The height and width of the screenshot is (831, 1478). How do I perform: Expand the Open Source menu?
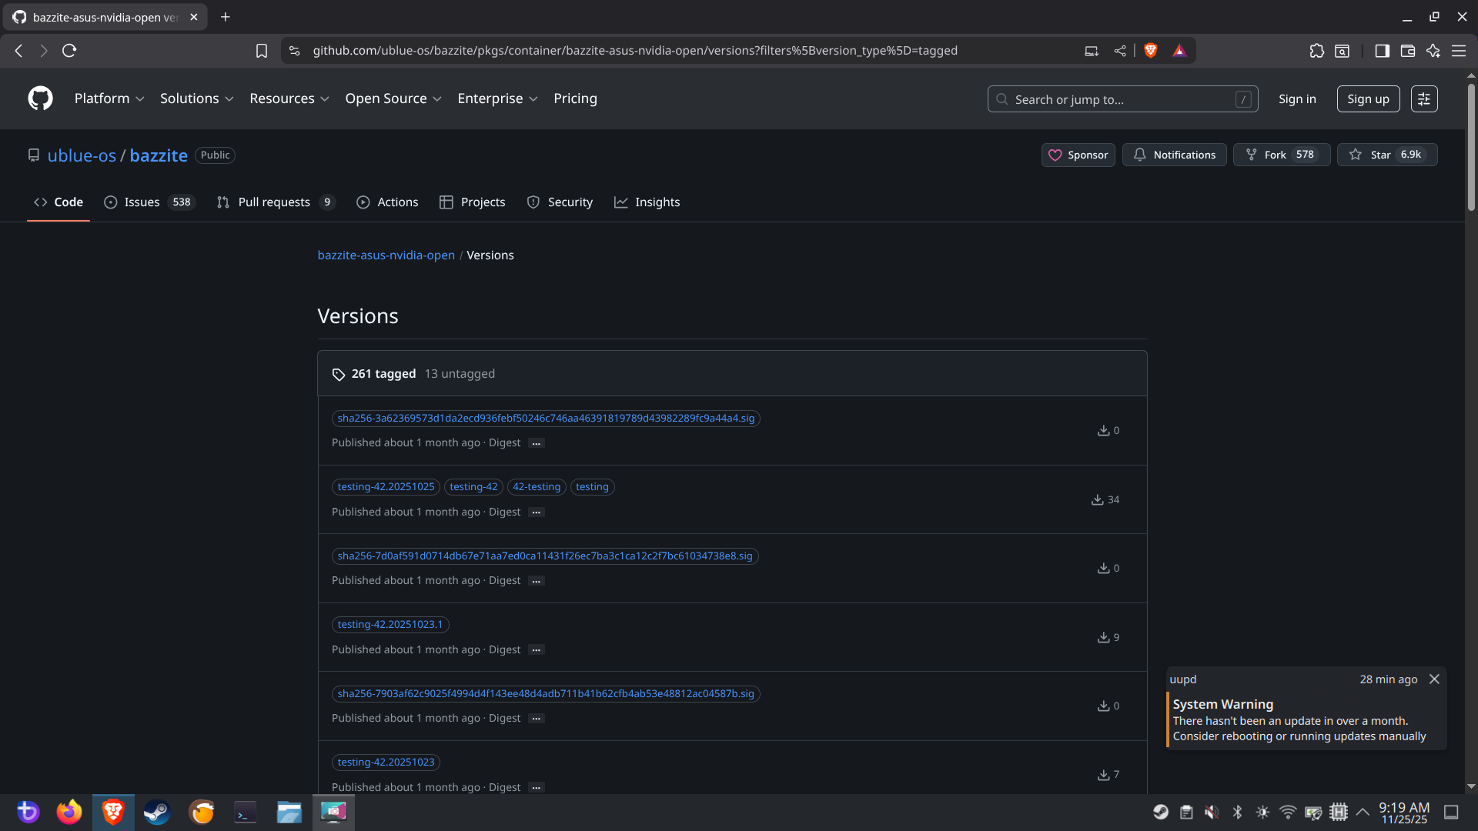[x=393, y=98]
